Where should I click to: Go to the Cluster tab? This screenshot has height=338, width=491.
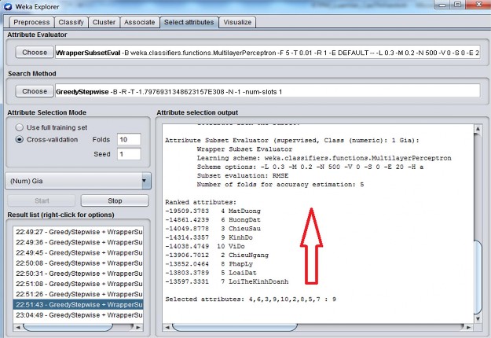coord(105,22)
